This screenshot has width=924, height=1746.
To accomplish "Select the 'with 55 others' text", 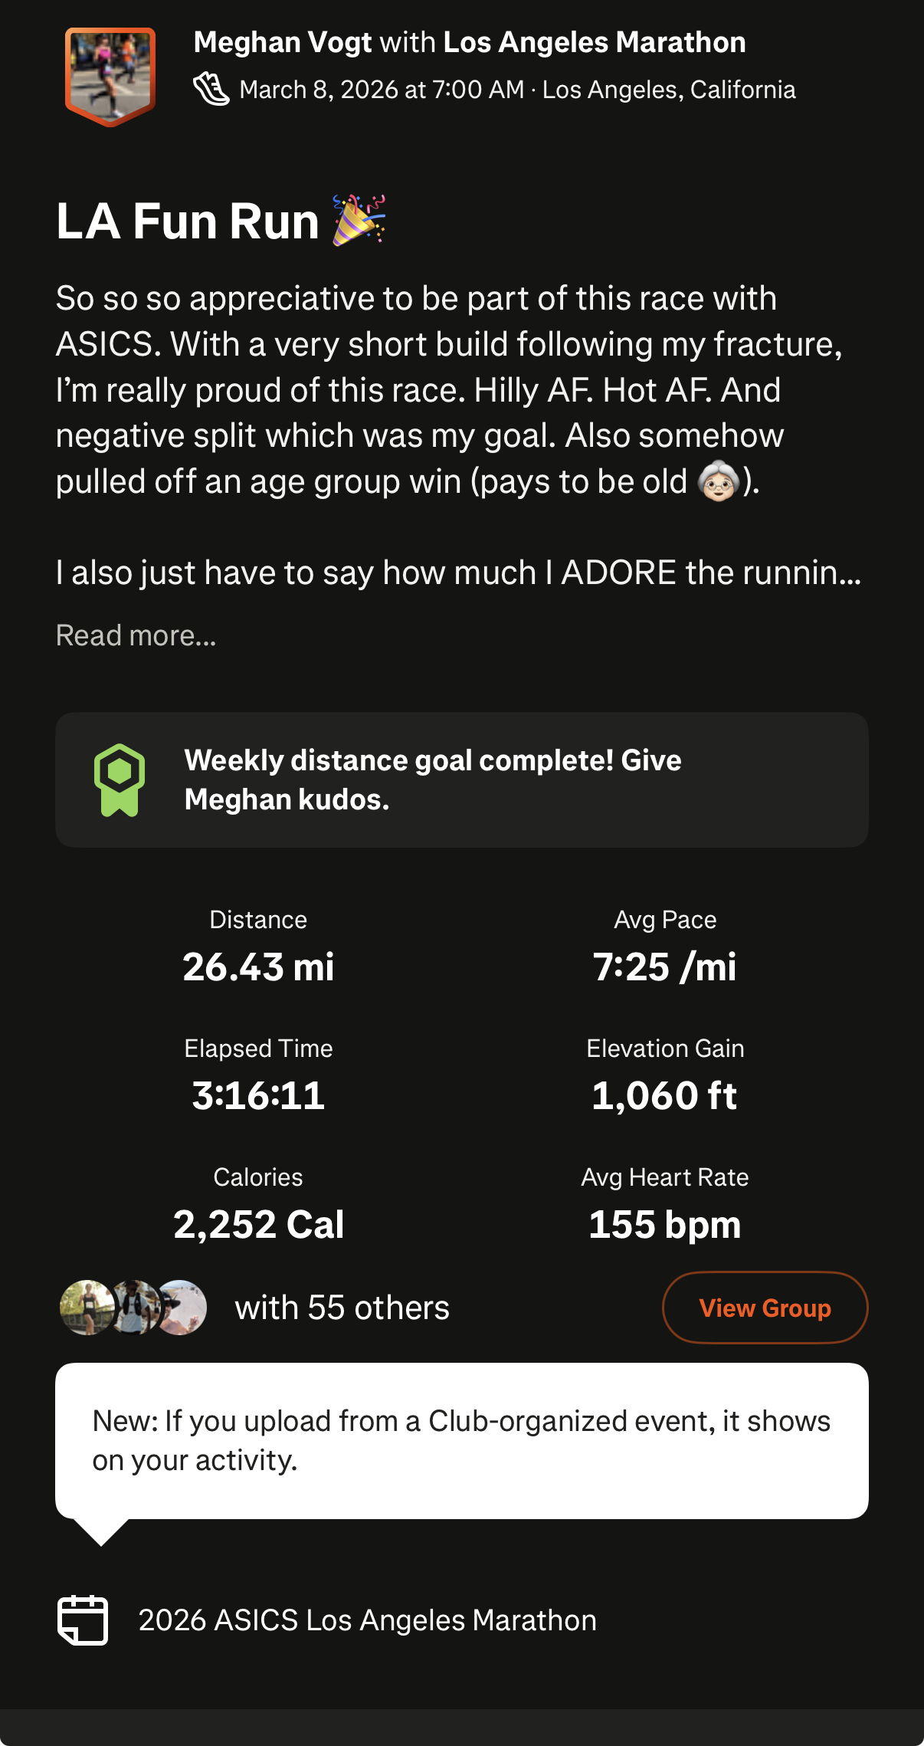I will (342, 1308).
